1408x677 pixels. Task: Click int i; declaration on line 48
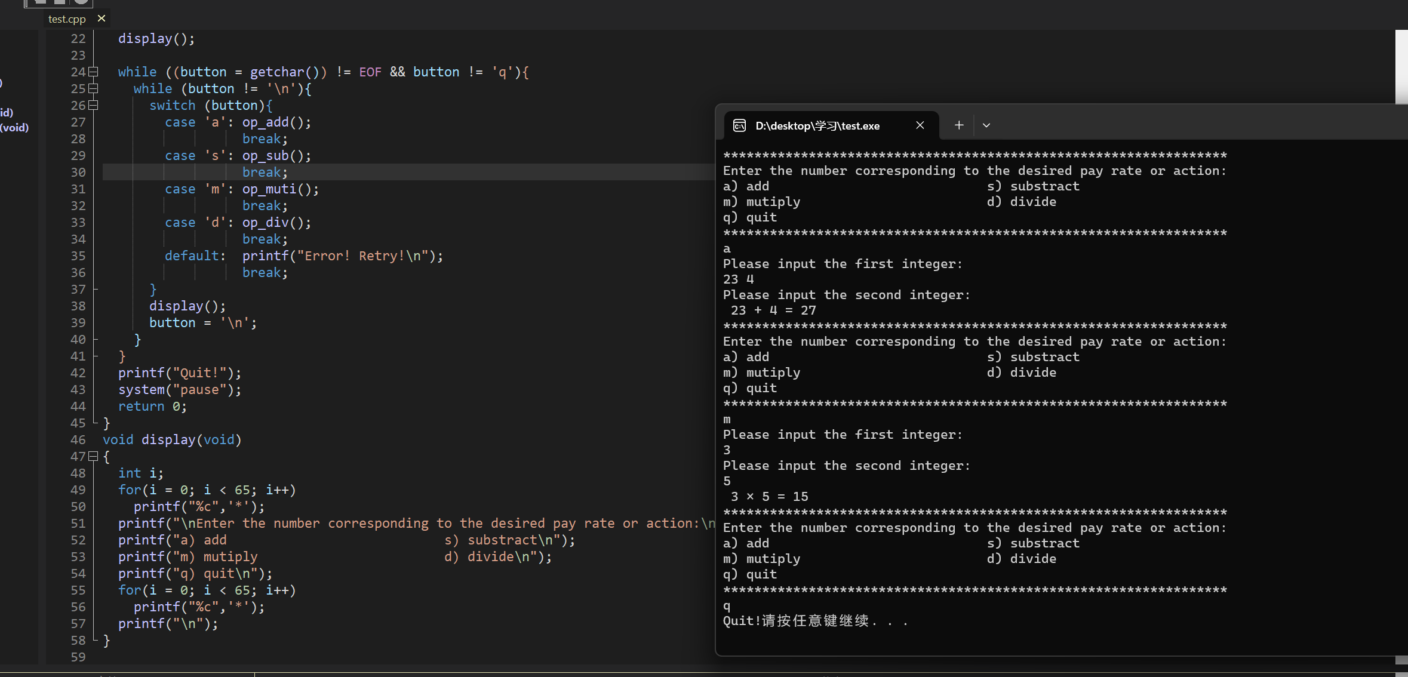(x=141, y=473)
